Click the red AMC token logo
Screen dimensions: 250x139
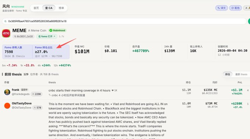6,33
